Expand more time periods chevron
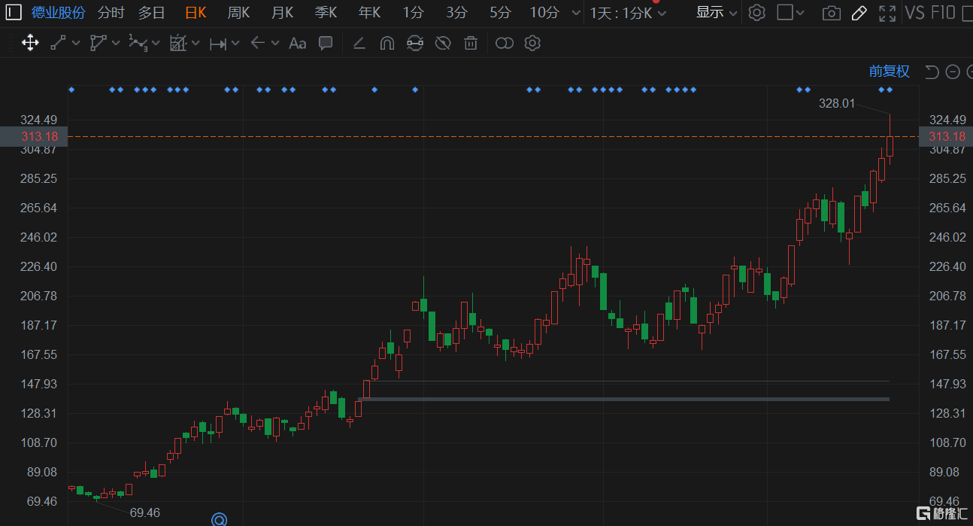This screenshot has width=973, height=526. point(576,13)
